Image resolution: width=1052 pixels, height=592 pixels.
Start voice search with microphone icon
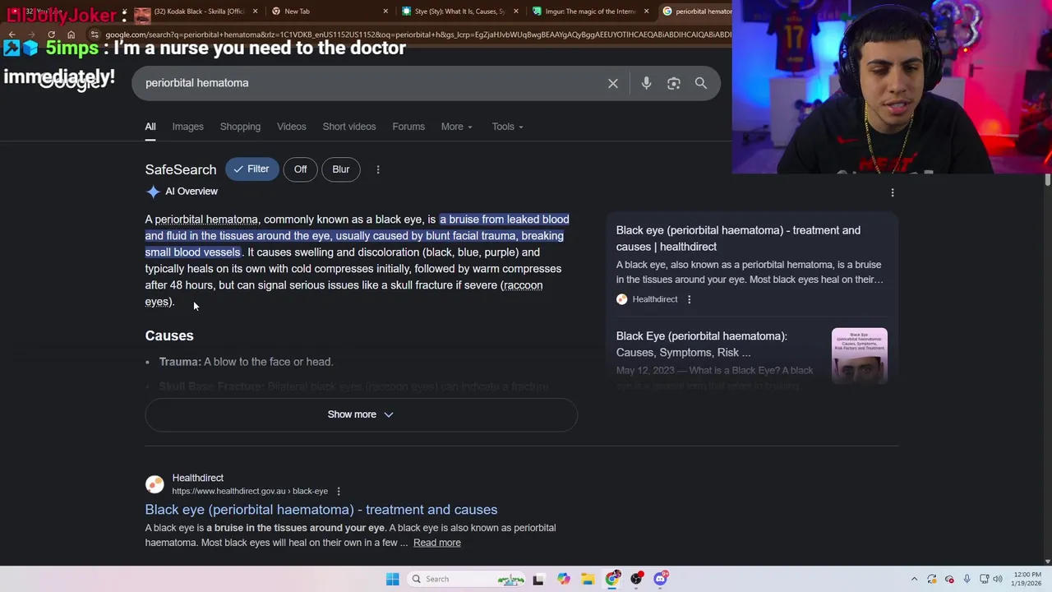click(x=646, y=83)
